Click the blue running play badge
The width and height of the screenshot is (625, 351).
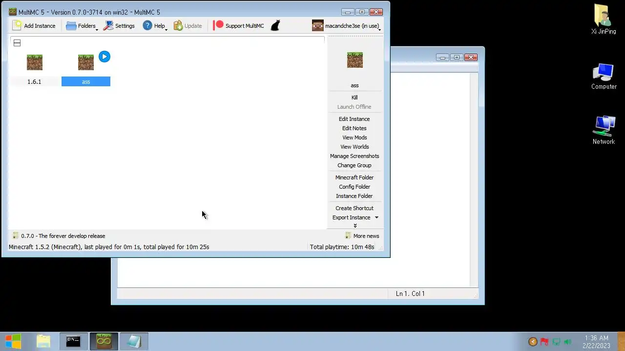[x=104, y=57]
